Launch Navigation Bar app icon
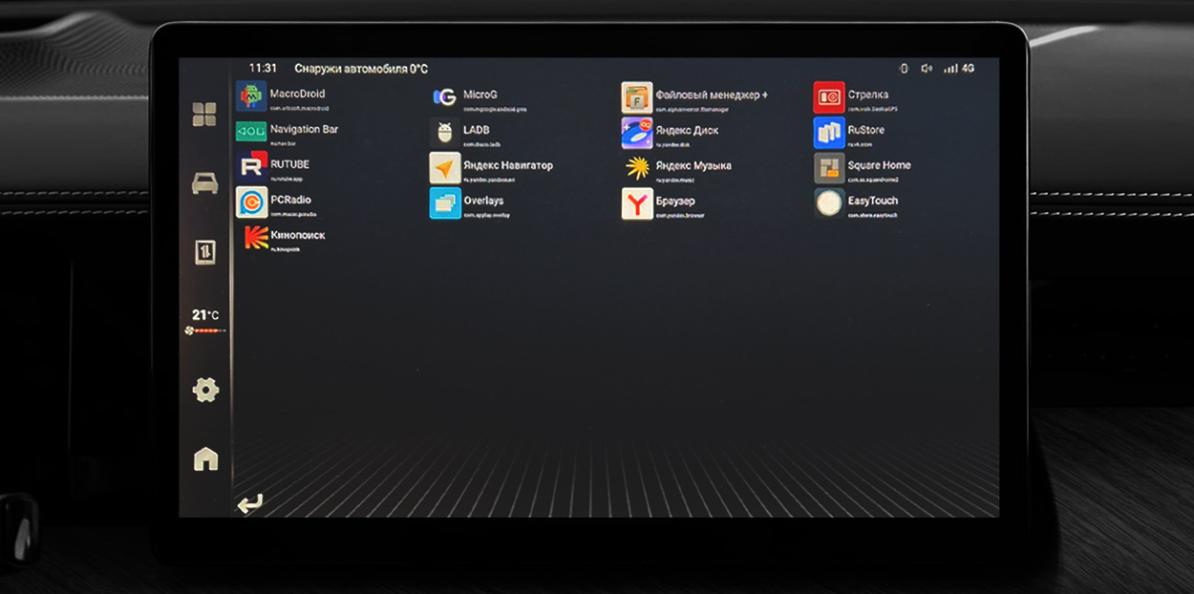 pyautogui.click(x=251, y=132)
